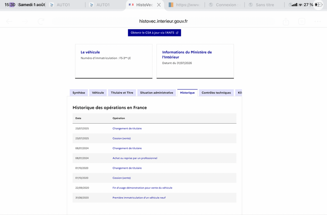The width and height of the screenshot is (327, 215).
Task: Open the share sheet icon
Action: pos(286,21)
